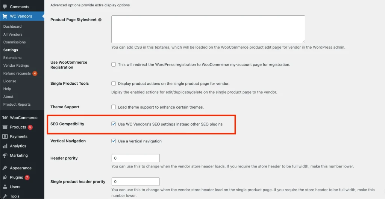Click the Comments speech bubble icon
385x199 pixels.
pos(5,7)
